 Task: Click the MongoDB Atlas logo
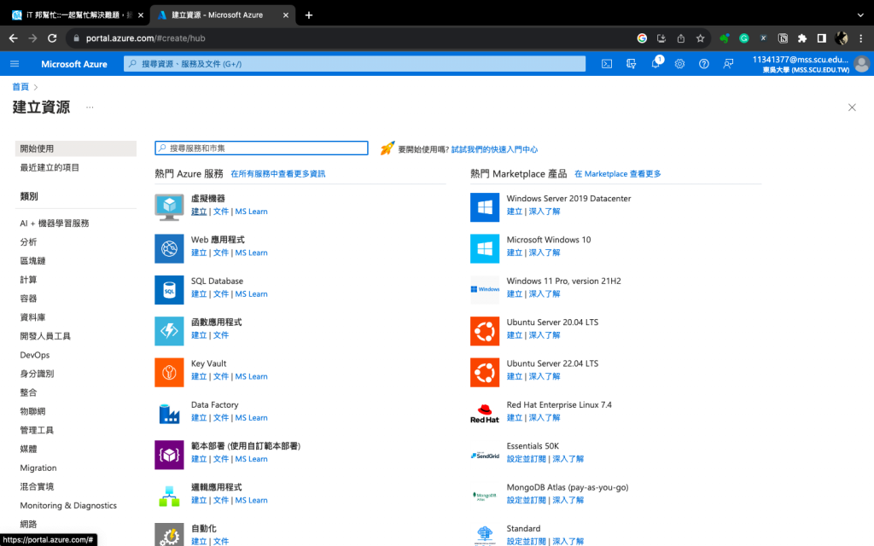point(485,496)
